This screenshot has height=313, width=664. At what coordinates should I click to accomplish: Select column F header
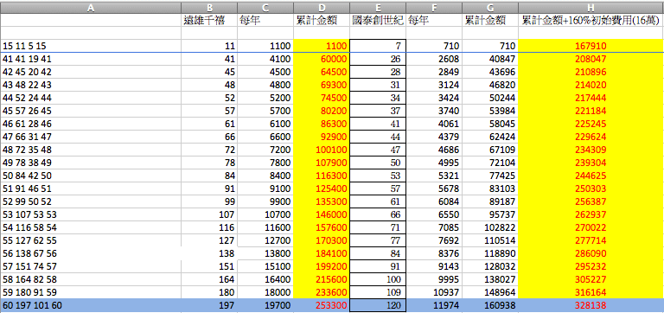434,7
